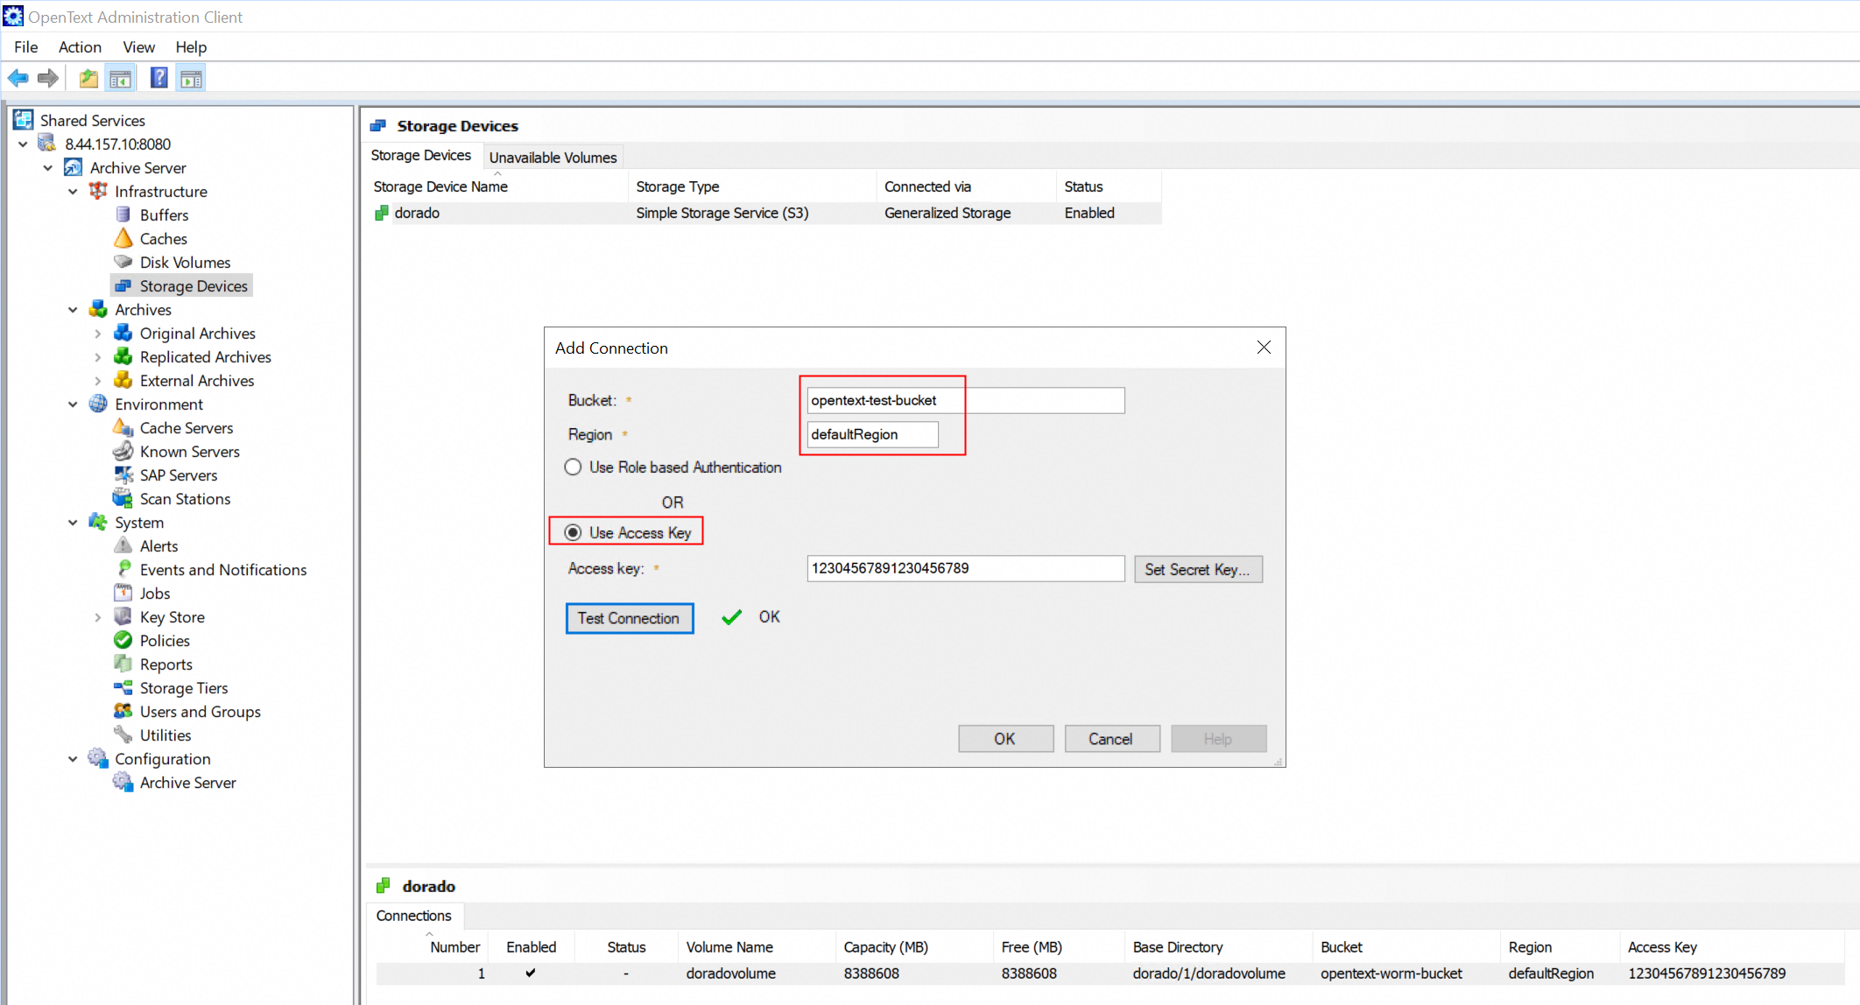Select the Policies green check icon
Screen dimensions: 1860x1005
pyautogui.click(x=123, y=640)
